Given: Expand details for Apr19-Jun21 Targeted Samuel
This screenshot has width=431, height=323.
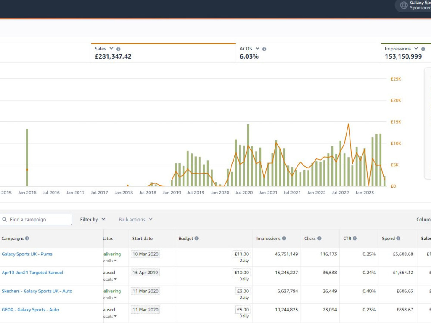Looking at the screenshot, I should point(110,280).
